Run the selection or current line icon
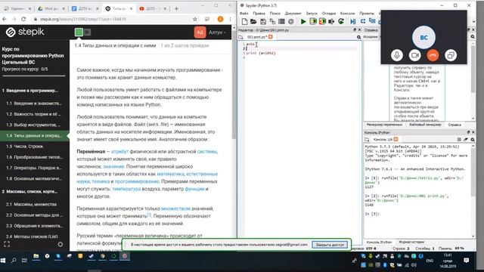 tap(331, 22)
